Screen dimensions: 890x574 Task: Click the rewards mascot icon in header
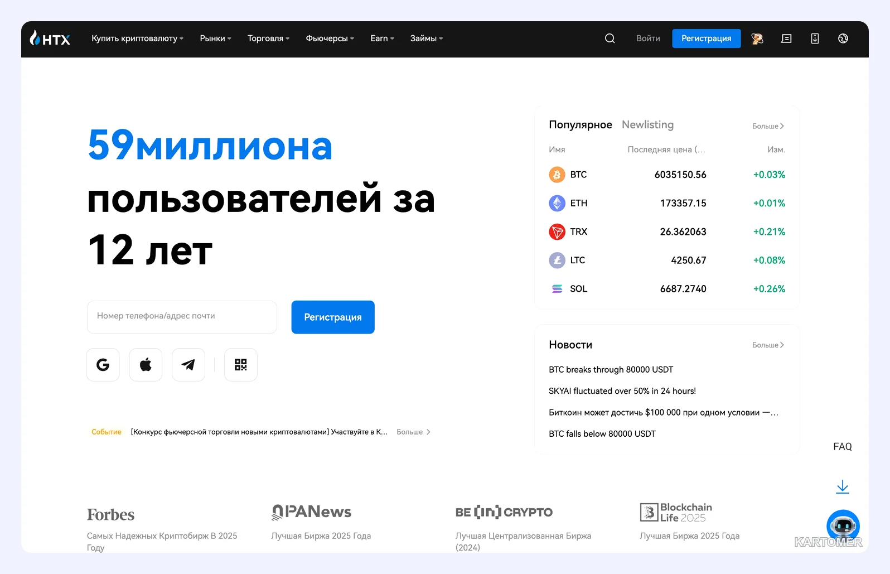point(757,38)
